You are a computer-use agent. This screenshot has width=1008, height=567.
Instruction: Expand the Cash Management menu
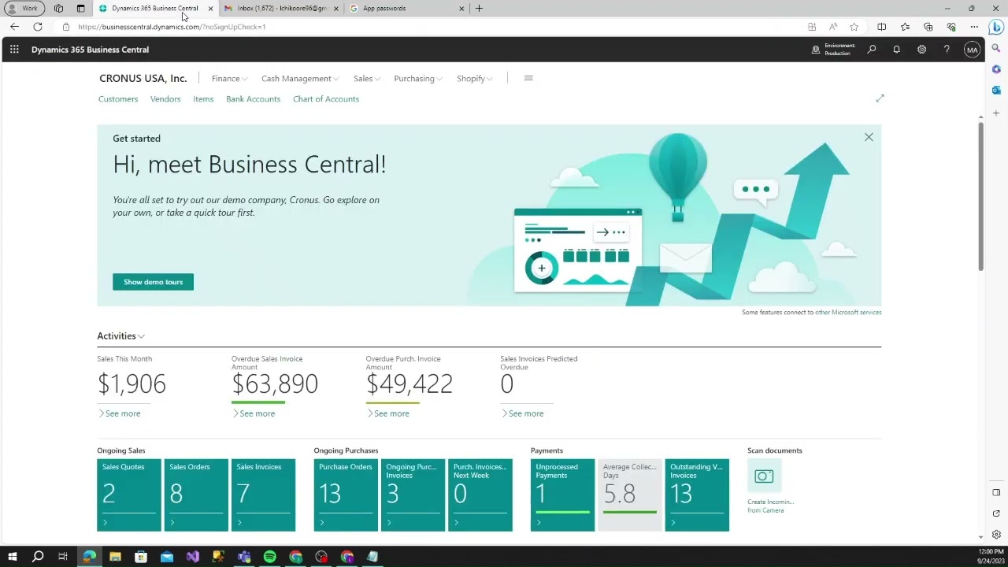coord(300,79)
